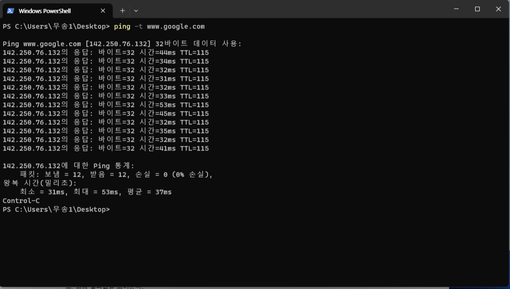Viewport: 510px width, 289px height.
Task: Click the last prompt 'PS C:\Users\무송1\Desktop>'
Action: tap(56, 210)
